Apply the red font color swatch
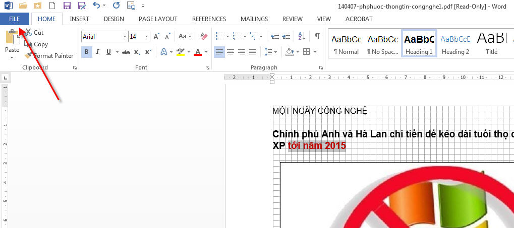This screenshot has width=514, height=228. 197,52
